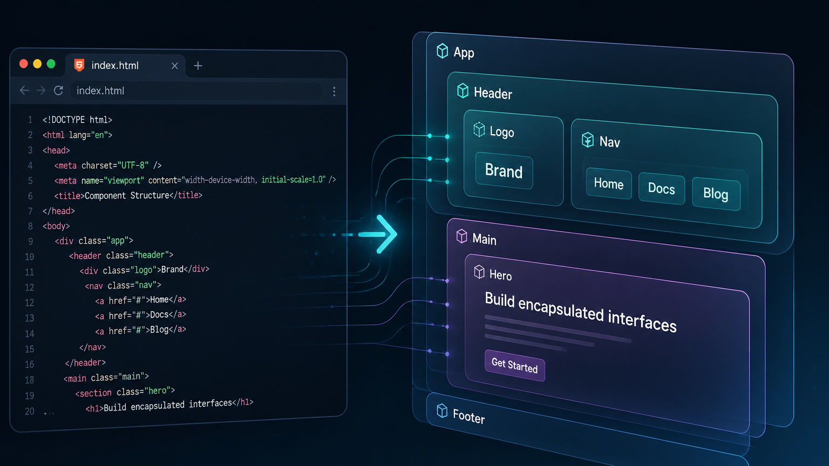Screen dimensions: 829x466
Task: Click the <body> code line
Action: 56,226
